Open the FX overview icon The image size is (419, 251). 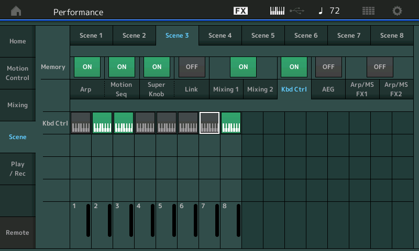pyautogui.click(x=240, y=11)
